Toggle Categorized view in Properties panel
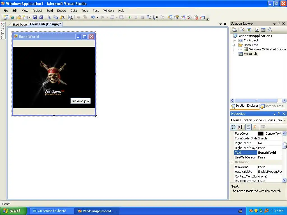Screen dimensions: 287x215 coord(234,127)
